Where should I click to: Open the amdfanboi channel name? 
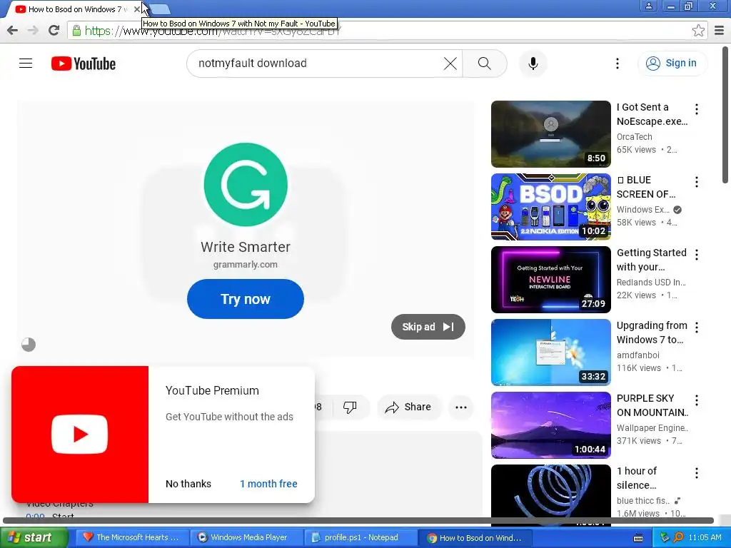pyautogui.click(x=637, y=355)
